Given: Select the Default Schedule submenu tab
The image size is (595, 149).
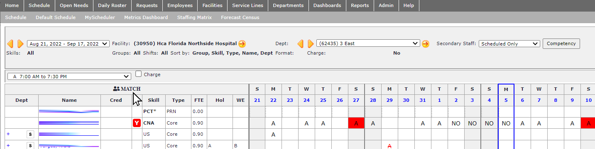Looking at the screenshot, I should [56, 17].
